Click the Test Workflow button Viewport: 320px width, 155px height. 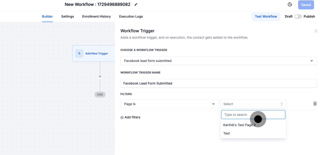click(266, 16)
